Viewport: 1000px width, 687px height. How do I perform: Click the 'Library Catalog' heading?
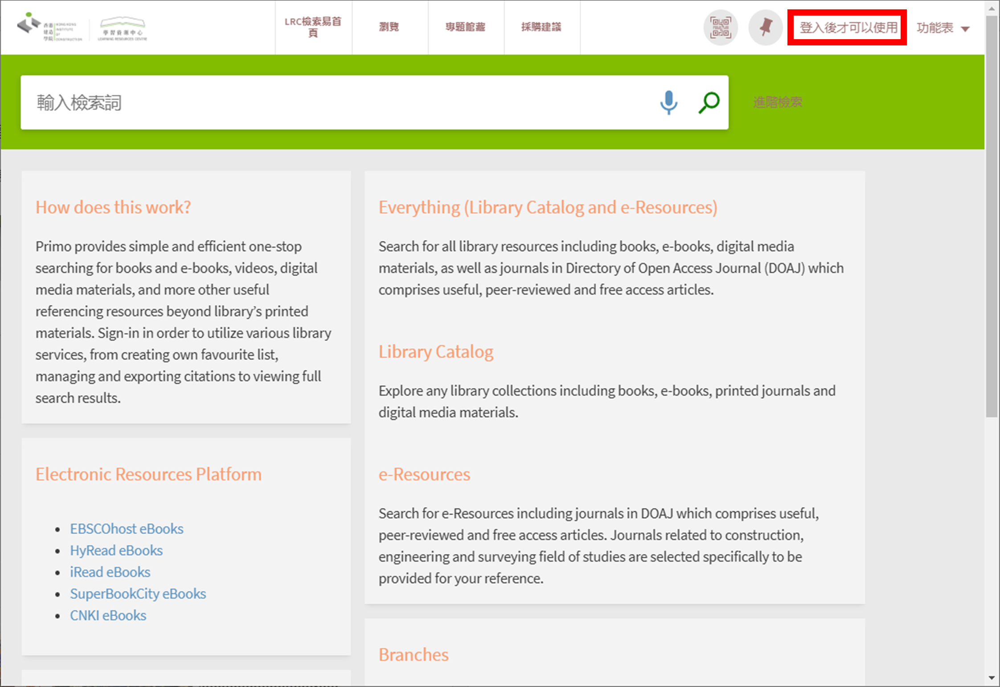pyautogui.click(x=436, y=352)
